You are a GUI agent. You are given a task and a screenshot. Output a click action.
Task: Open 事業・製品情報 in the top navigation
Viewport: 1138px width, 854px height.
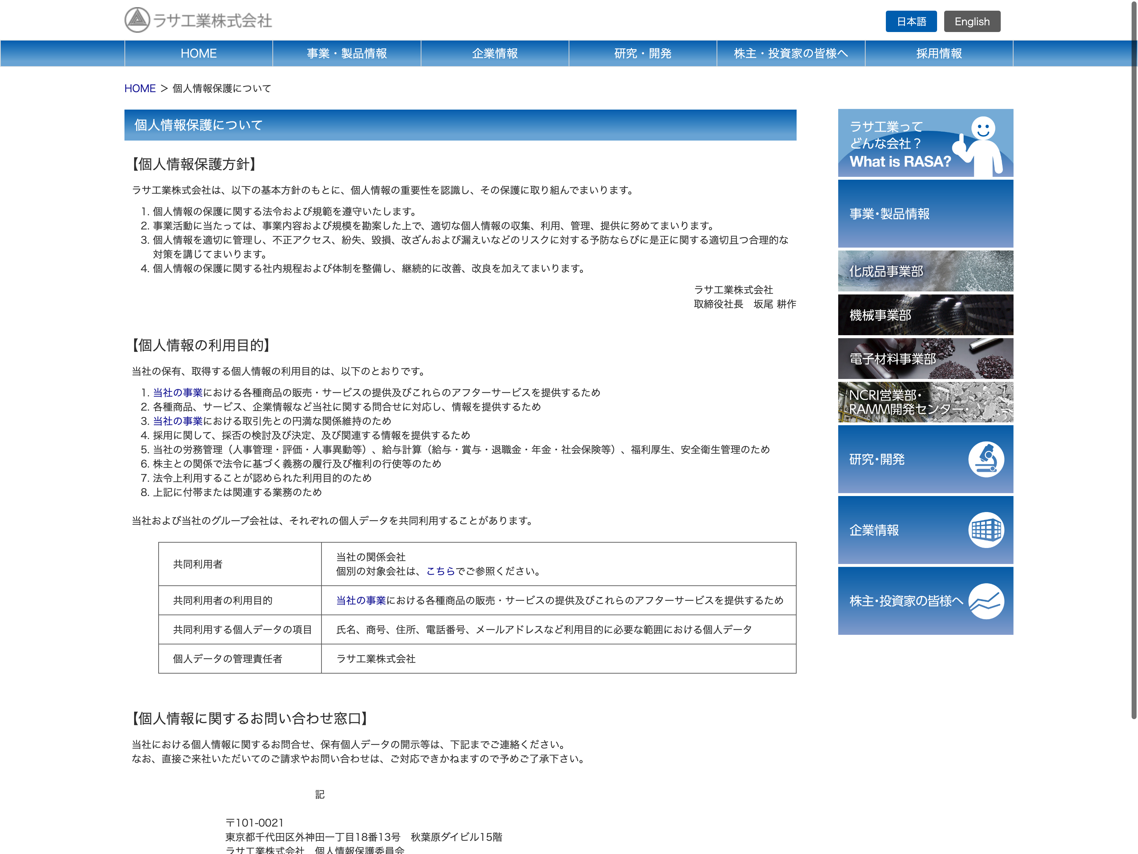(x=347, y=53)
